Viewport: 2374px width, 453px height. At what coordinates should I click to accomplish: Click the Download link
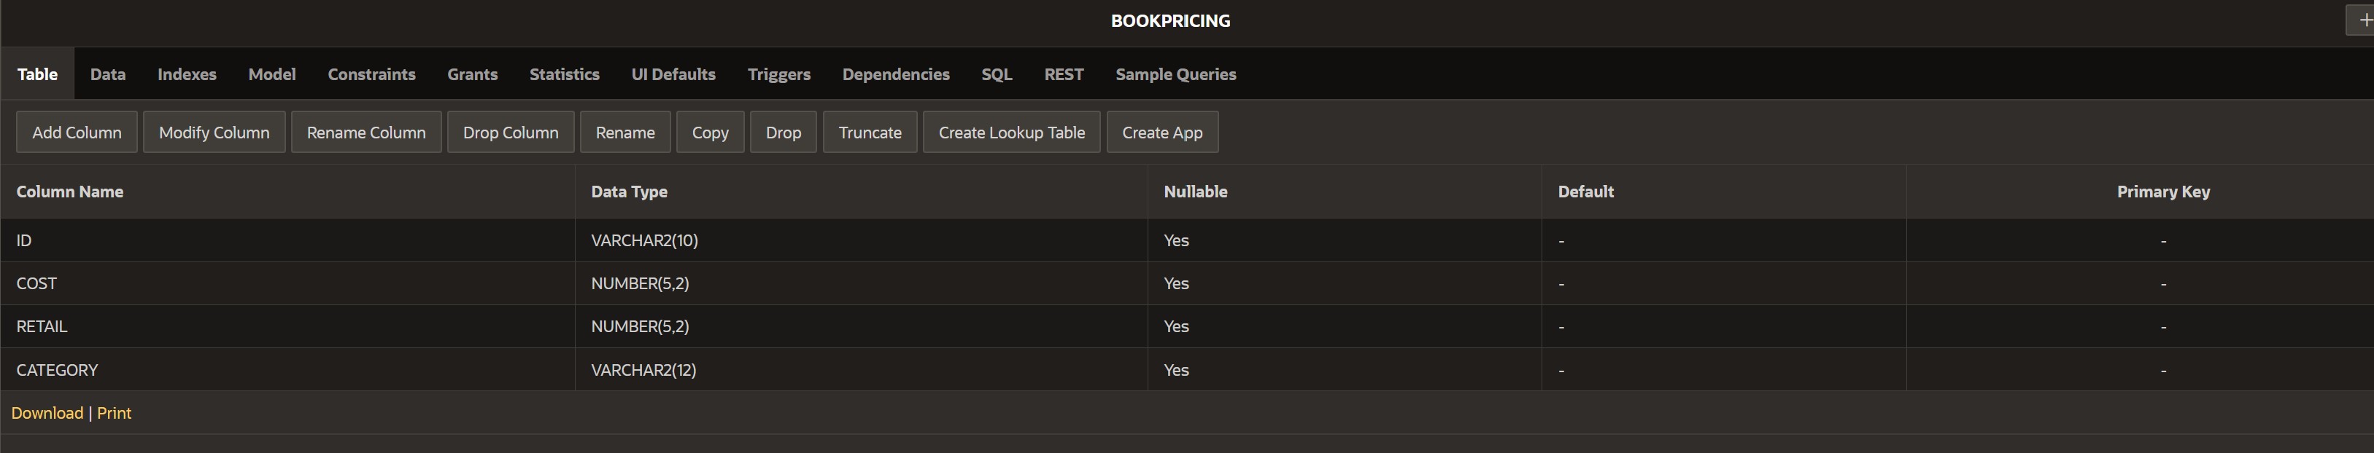pyautogui.click(x=47, y=414)
